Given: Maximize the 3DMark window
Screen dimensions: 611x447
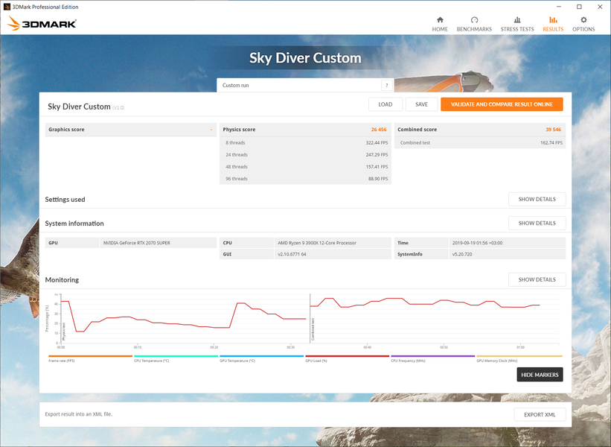Looking at the screenshot, I should (x=579, y=7).
